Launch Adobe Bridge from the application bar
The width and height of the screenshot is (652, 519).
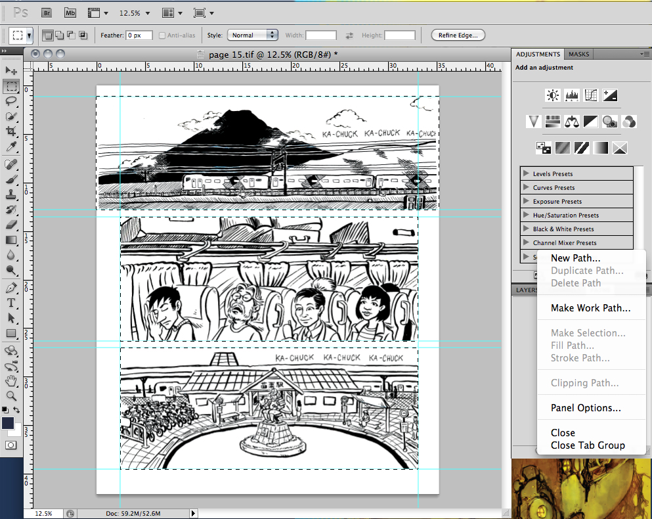click(46, 12)
